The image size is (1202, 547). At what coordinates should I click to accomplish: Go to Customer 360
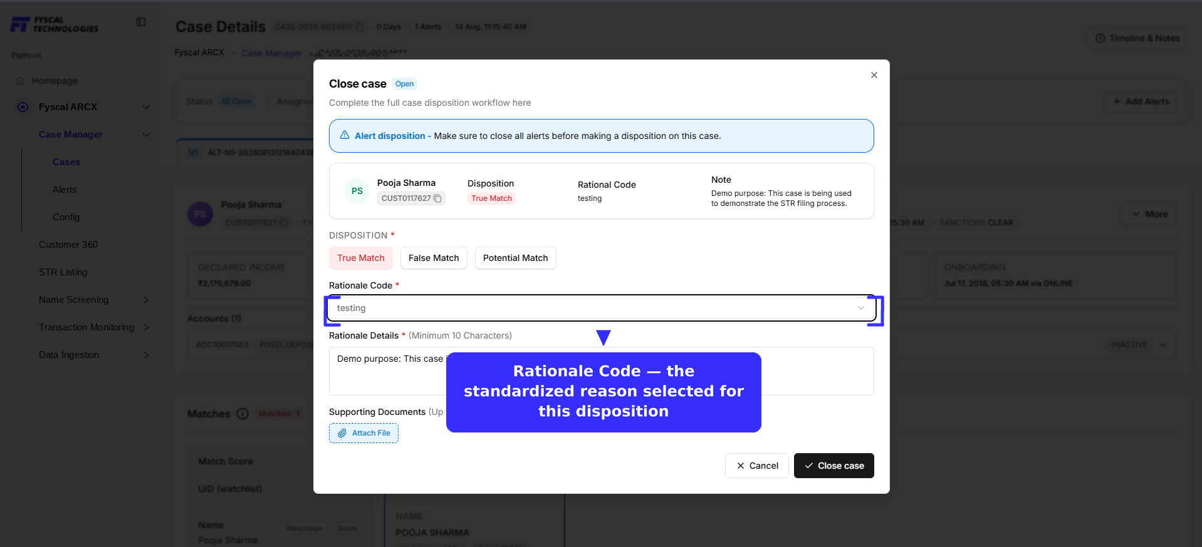point(68,245)
